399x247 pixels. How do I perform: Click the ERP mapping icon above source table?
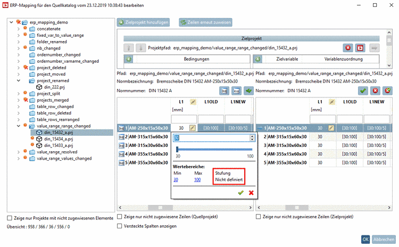pyautogui.click(x=237, y=90)
